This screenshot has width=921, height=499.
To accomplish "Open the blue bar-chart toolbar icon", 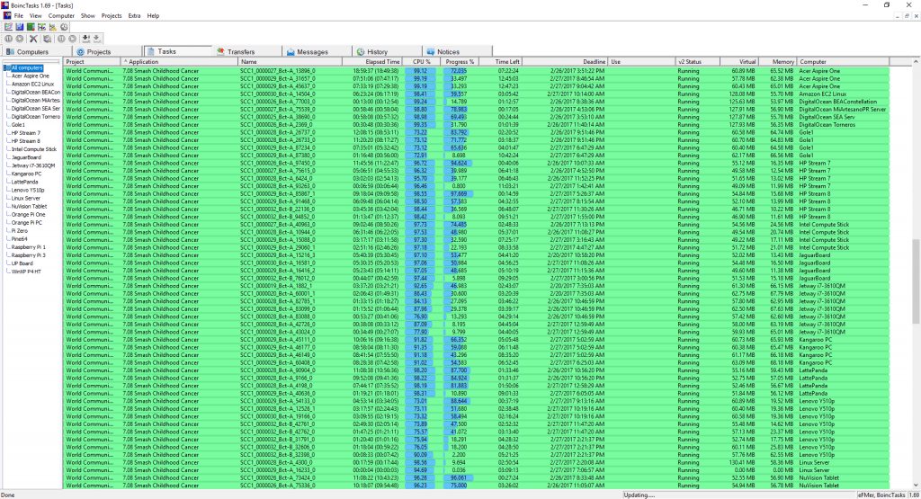I will 20,27.
